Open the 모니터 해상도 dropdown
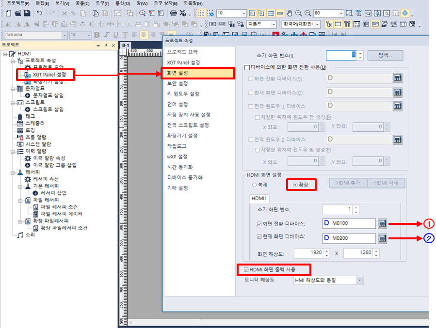This screenshot has height=328, width=436. pyautogui.click(x=359, y=280)
